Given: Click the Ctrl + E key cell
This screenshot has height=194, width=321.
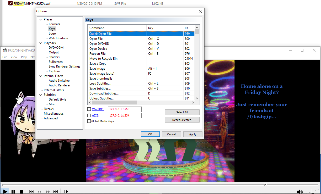Looking at the screenshot, I should coord(165,54).
